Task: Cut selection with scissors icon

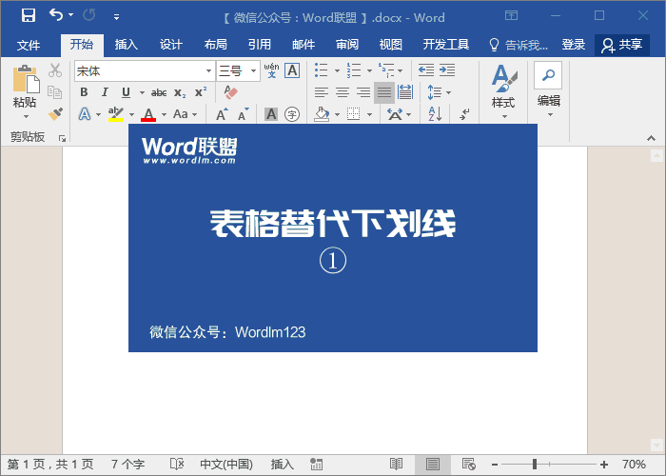Action: pos(55,70)
